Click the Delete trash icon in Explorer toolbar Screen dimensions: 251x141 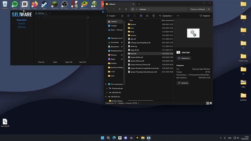click(153, 16)
